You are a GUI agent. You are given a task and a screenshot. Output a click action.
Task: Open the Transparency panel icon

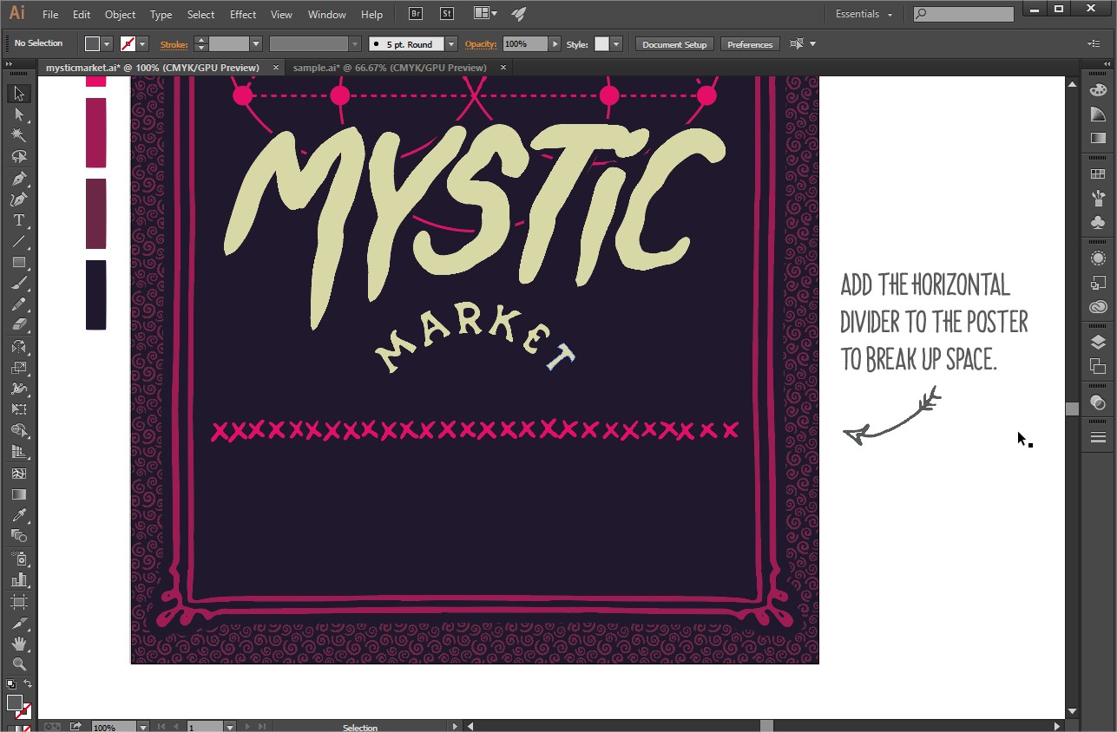tap(1098, 402)
